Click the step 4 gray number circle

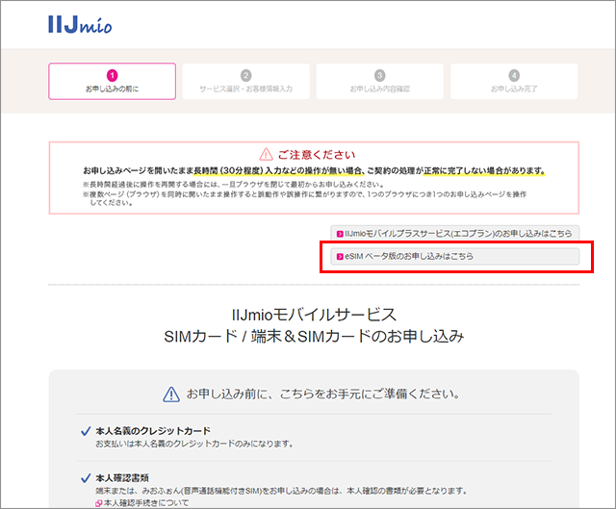click(x=513, y=75)
